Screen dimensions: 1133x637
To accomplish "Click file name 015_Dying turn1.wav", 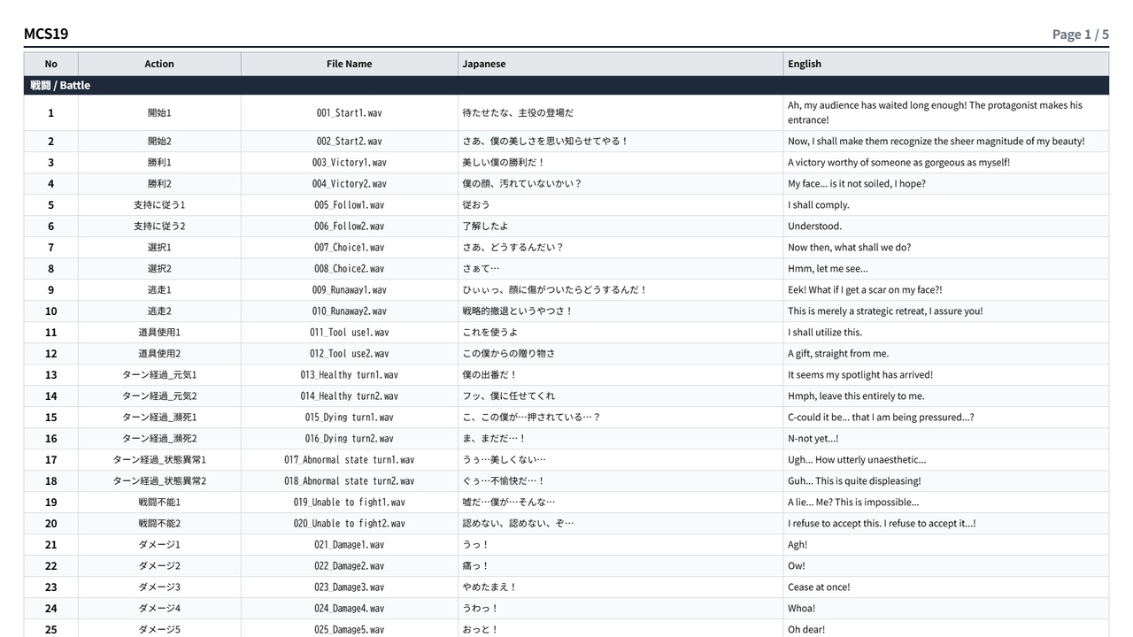I will [349, 418].
